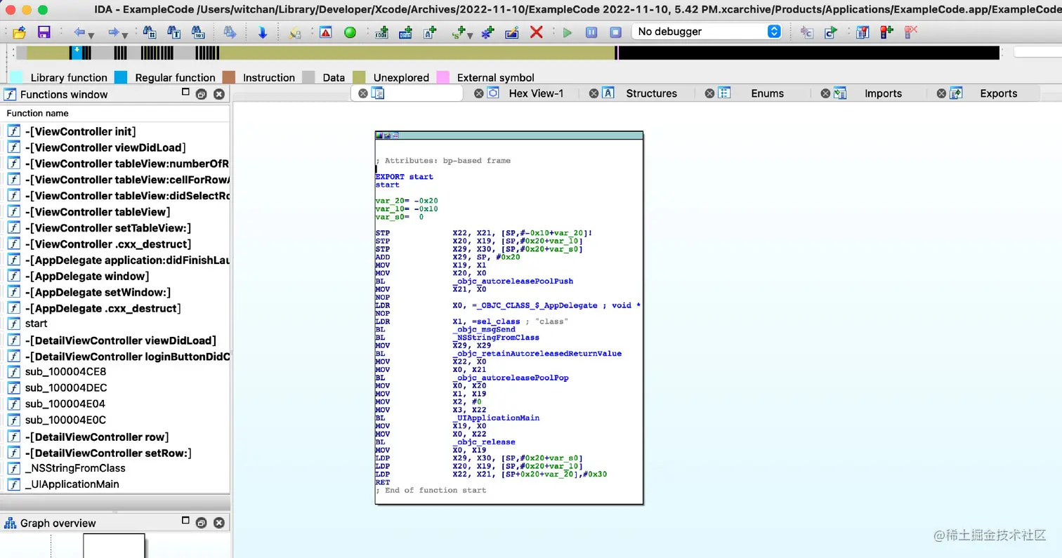Float the Functions window with the square icon
Viewport: 1062px width, 558px height.
(185, 92)
